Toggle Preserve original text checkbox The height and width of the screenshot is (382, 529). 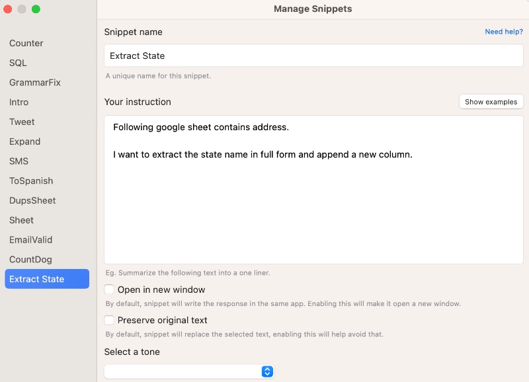[x=110, y=320]
